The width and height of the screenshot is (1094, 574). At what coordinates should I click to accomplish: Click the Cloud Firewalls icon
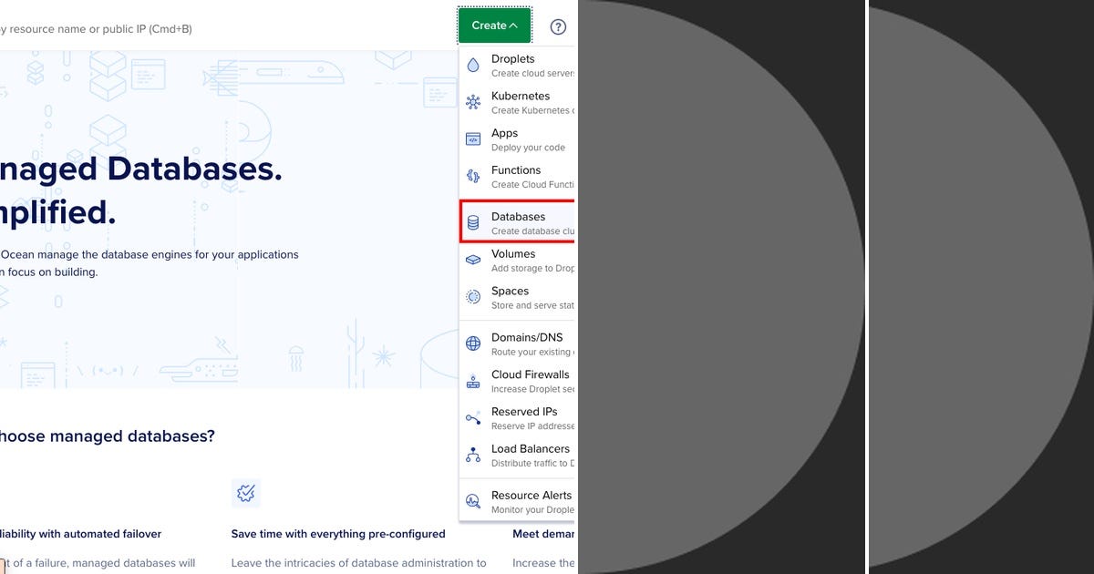pyautogui.click(x=473, y=381)
